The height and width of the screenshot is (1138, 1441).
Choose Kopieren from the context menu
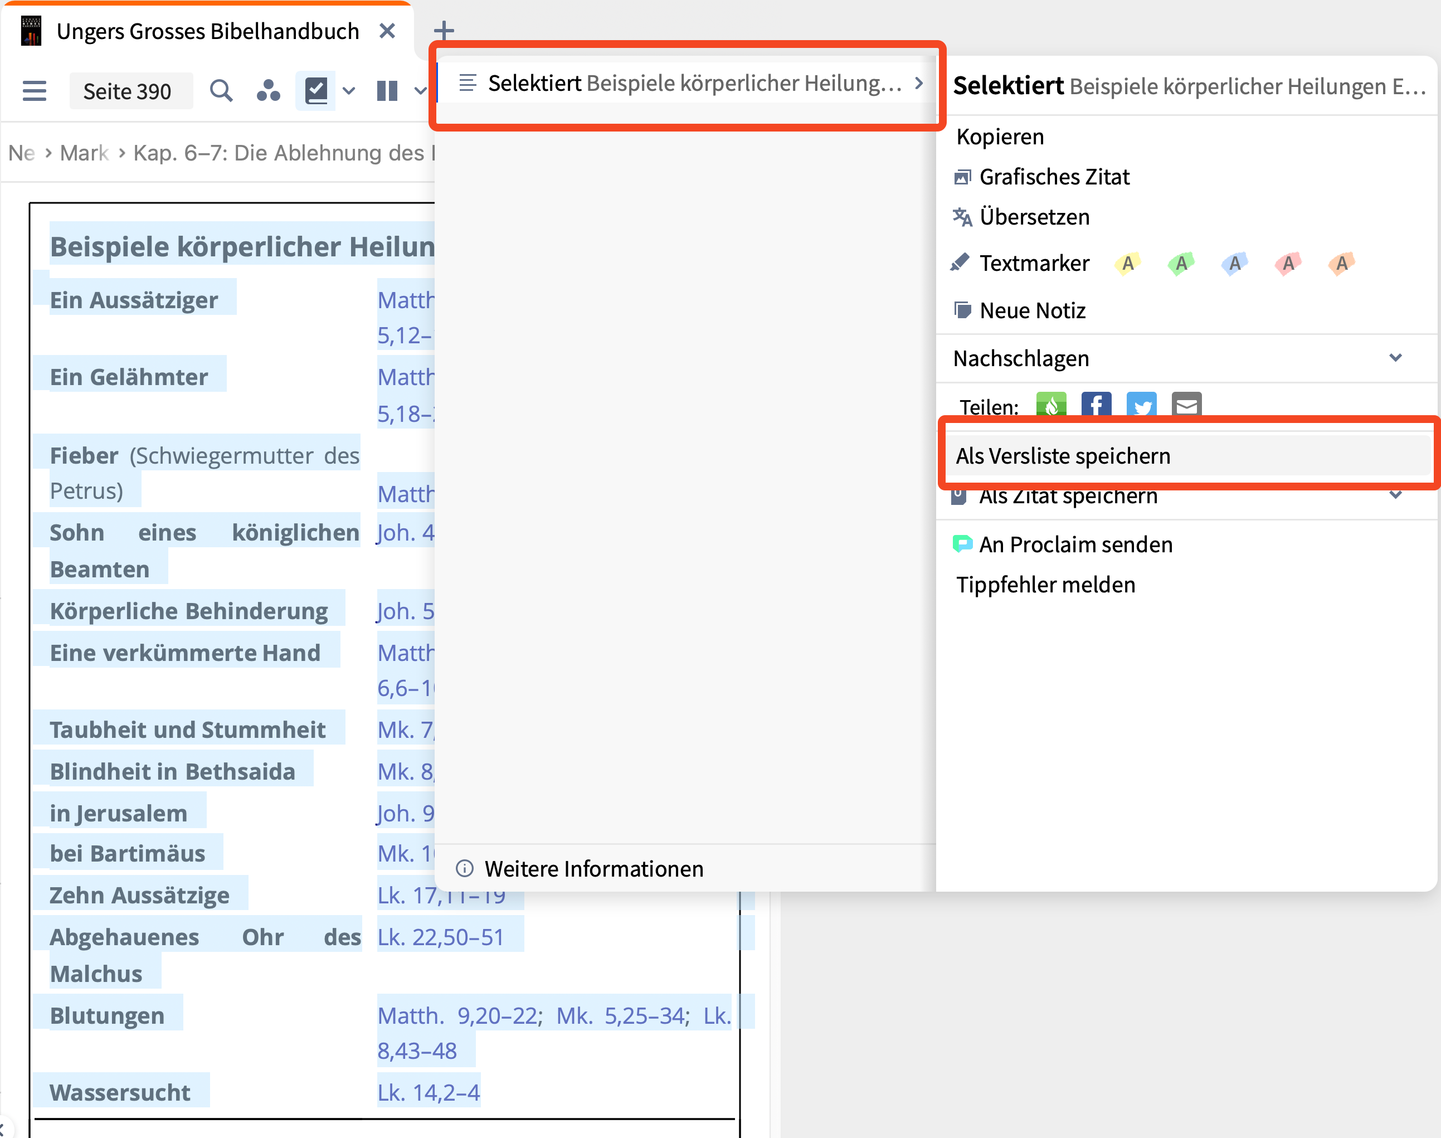[1000, 137]
